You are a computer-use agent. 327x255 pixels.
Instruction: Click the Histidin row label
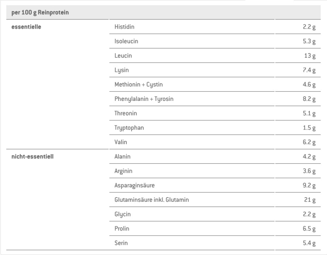[124, 27]
